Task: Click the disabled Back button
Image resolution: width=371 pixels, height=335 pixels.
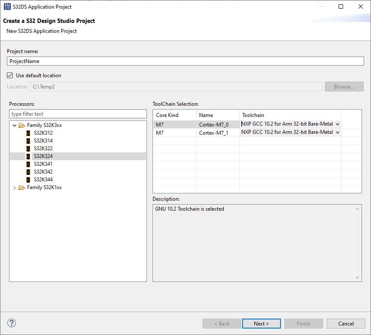Action: tap(222, 324)
